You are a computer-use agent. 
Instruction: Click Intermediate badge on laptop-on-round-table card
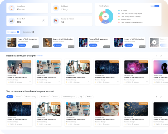tap(114, 104)
